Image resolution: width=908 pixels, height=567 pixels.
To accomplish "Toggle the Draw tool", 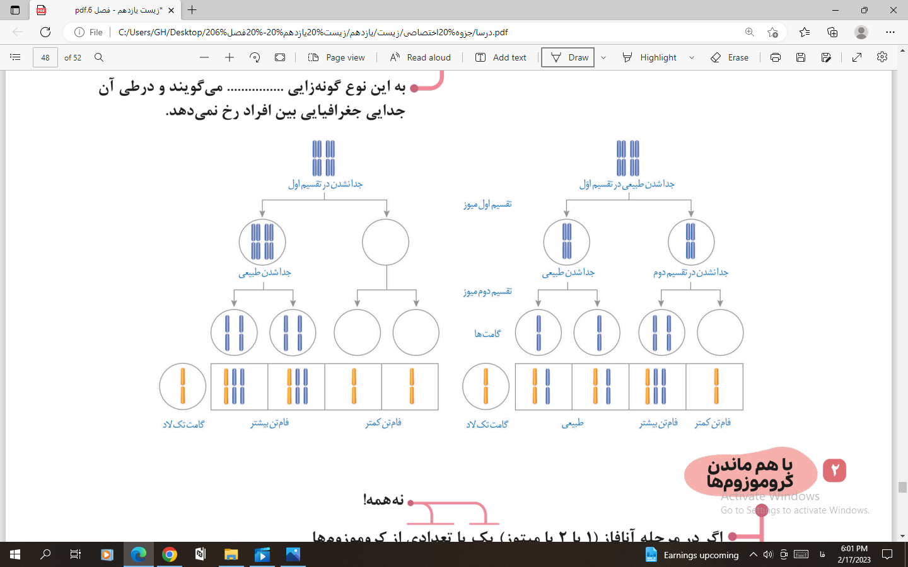I will (x=568, y=57).
